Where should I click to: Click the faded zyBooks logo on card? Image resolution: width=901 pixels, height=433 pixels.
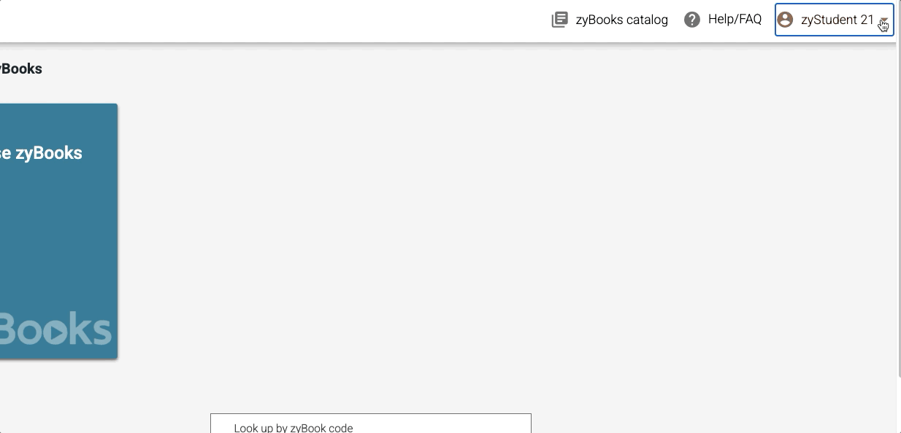[x=55, y=329]
